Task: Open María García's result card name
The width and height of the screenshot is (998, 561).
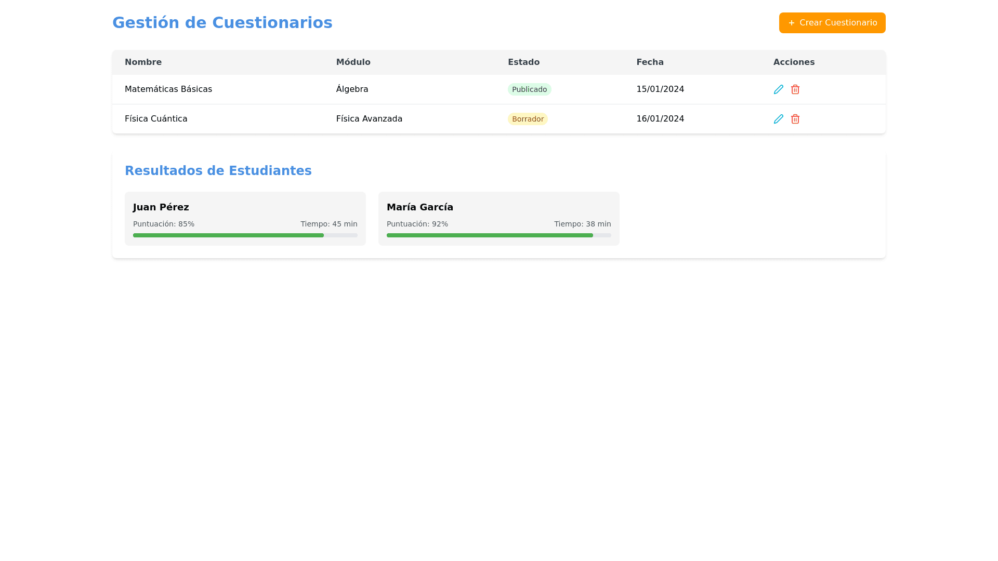Action: click(x=419, y=207)
